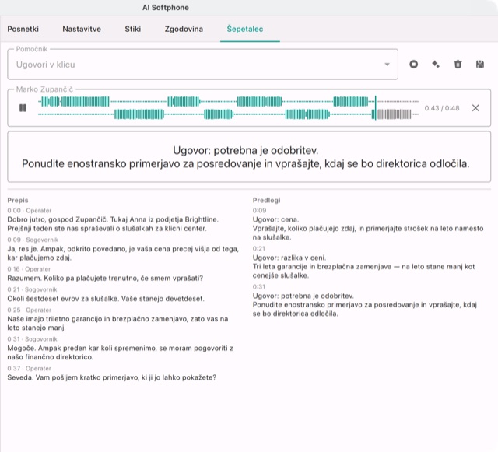Click the Marko Zupančič player label

[x=44, y=89]
